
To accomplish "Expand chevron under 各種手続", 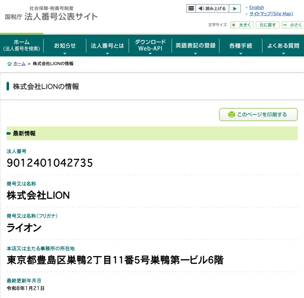I will point(241,53).
